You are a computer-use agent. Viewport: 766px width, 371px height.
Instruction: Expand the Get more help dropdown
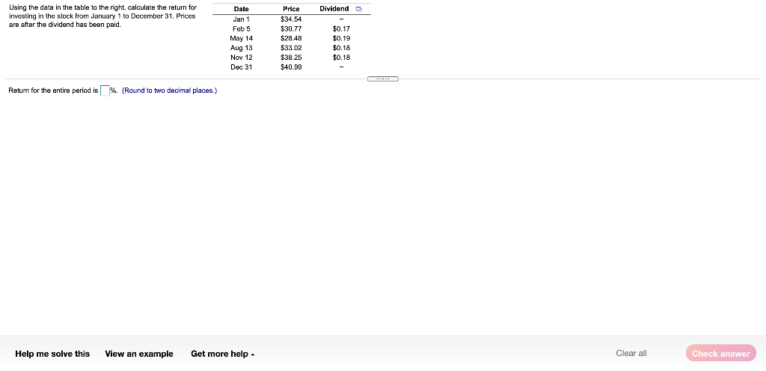tap(222, 354)
